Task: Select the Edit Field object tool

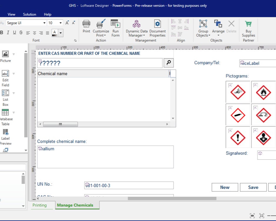Action: tap(5, 74)
